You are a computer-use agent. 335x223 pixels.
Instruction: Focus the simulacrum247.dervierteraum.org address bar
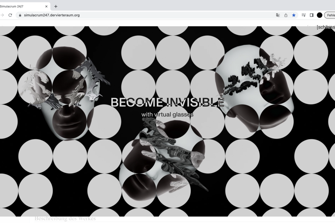118,15
